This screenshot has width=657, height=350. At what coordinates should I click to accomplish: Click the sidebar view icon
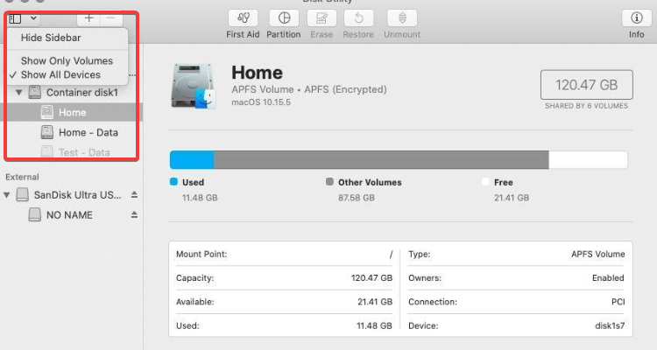16,18
